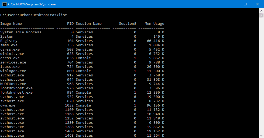
Task: Click the 'Registry' process name
Action: pos(9,41)
